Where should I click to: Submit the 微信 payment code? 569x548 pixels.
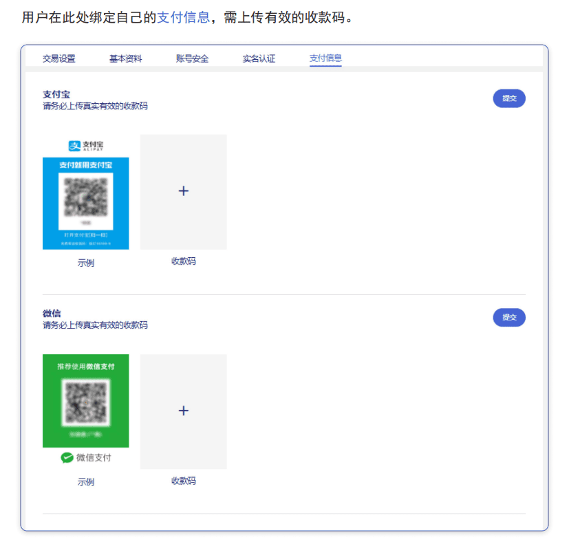(509, 318)
